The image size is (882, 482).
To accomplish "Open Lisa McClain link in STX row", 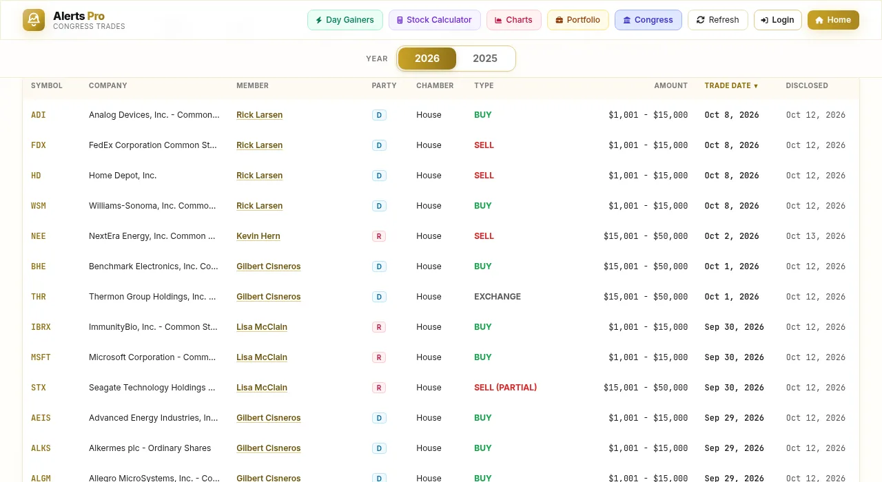I will point(262,388).
